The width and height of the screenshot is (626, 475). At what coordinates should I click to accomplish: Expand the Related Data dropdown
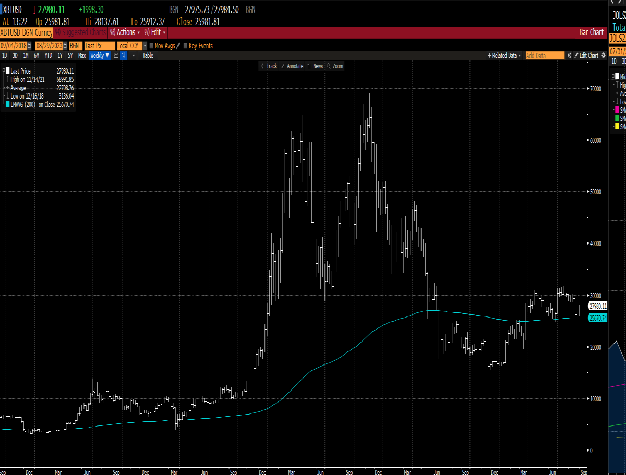point(504,55)
